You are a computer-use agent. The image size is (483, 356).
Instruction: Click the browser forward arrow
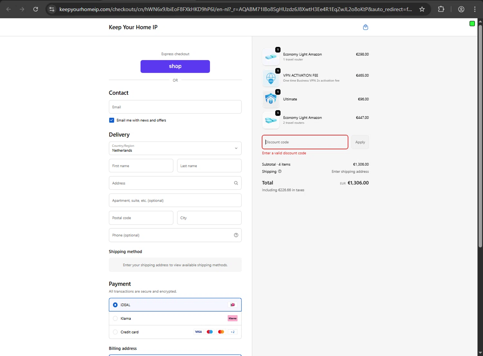pyautogui.click(x=22, y=9)
